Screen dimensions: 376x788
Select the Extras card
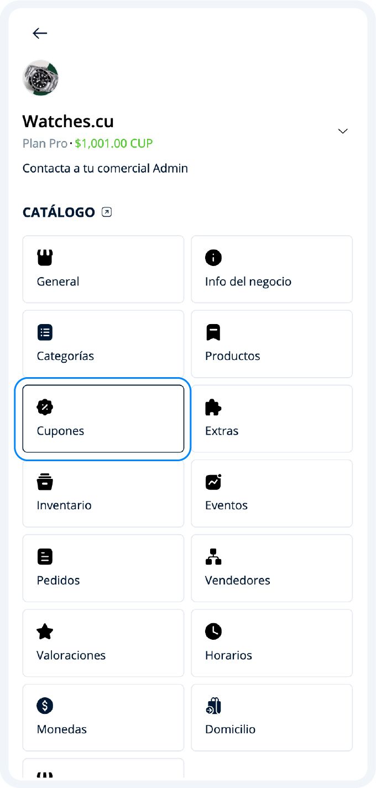pyautogui.click(x=271, y=419)
